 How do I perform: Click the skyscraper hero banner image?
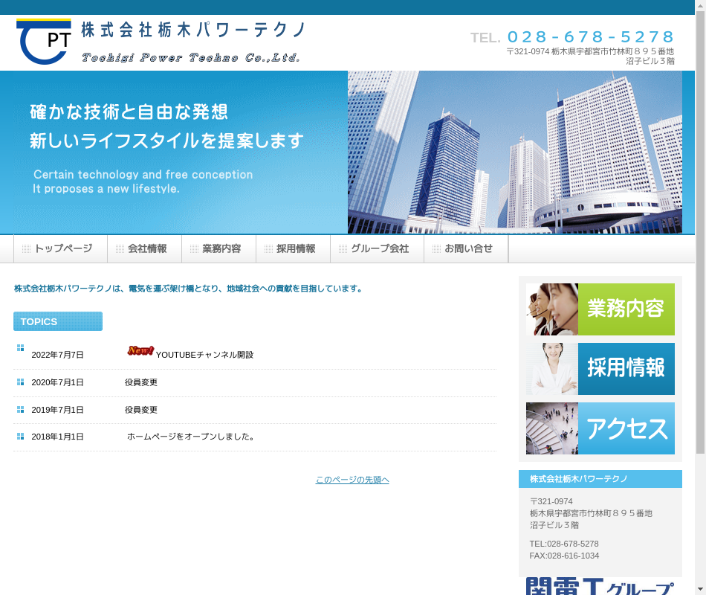click(x=514, y=152)
